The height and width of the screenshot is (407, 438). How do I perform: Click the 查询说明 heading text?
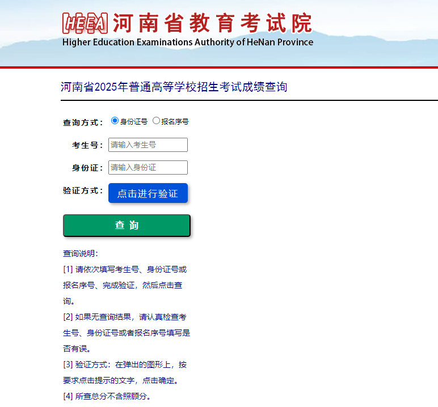[81, 253]
